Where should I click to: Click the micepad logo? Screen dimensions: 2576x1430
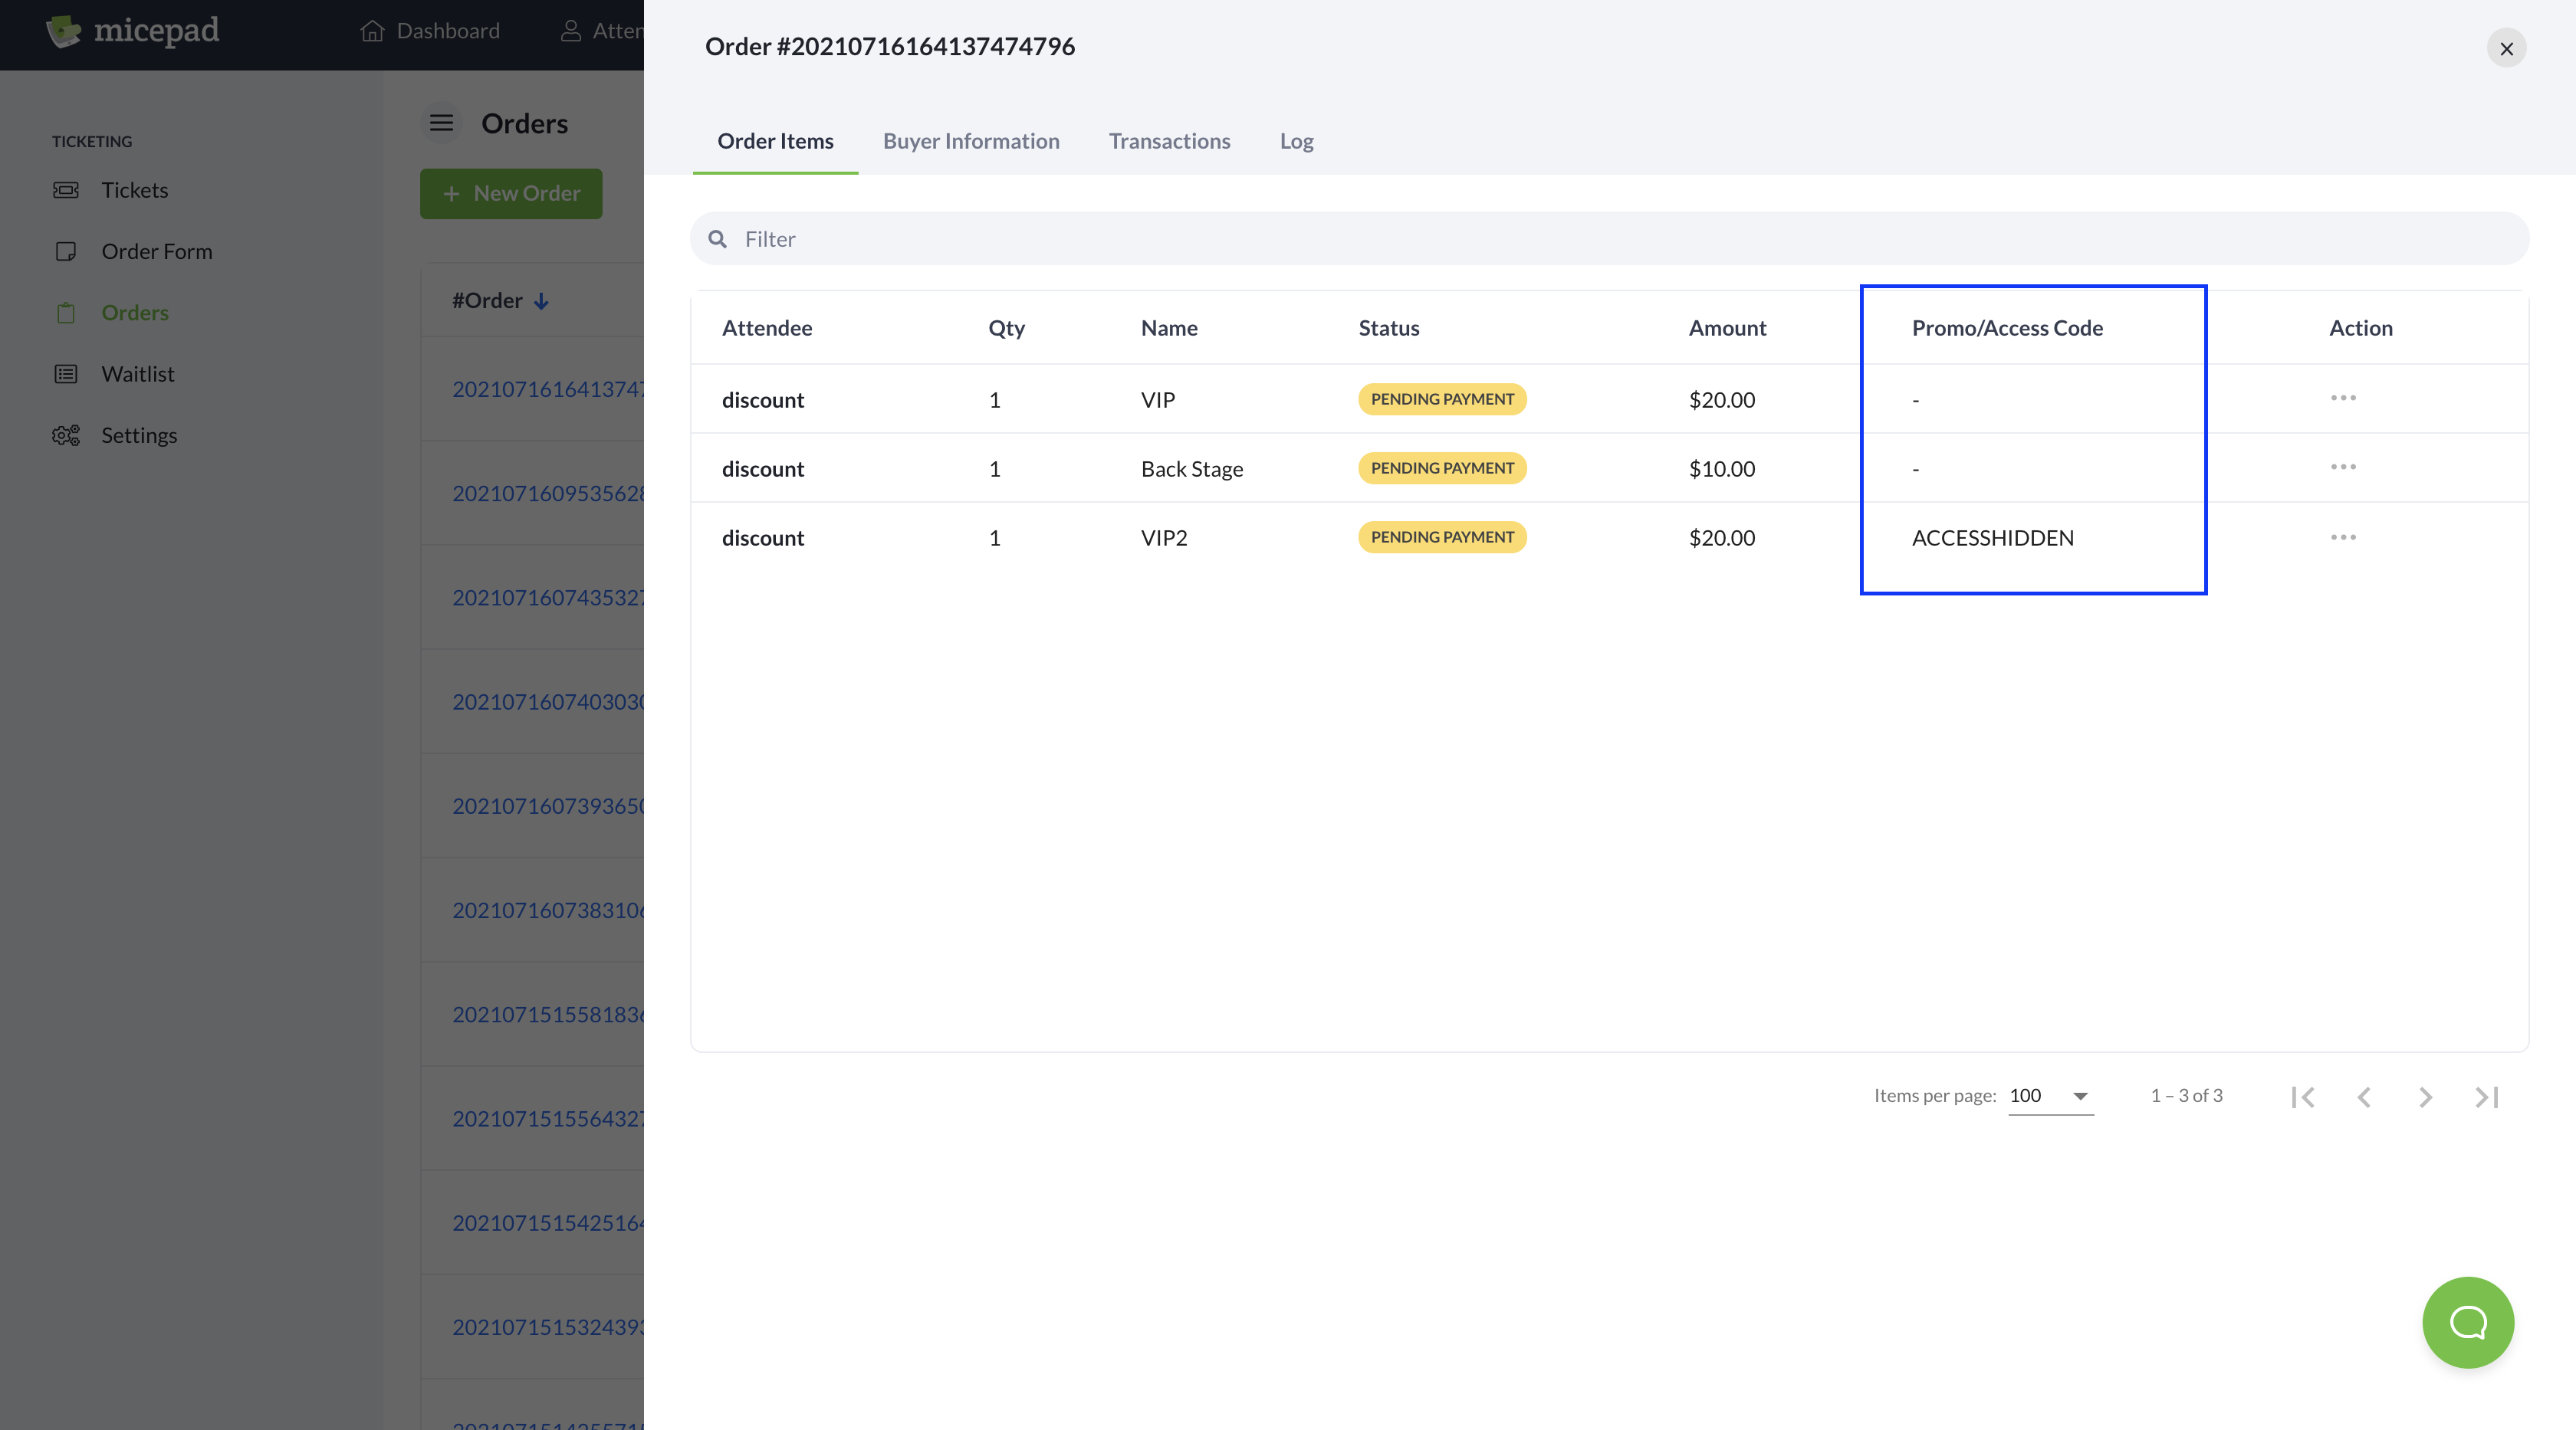click(x=133, y=31)
